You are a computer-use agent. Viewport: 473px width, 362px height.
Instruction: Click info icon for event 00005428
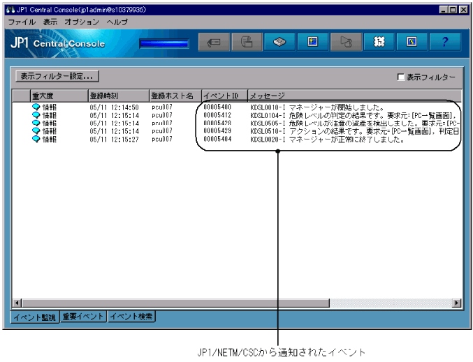(x=36, y=123)
